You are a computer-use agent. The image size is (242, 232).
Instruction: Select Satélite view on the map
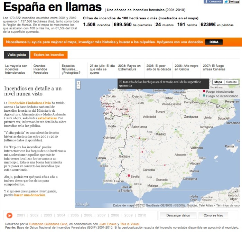coord(231,82)
